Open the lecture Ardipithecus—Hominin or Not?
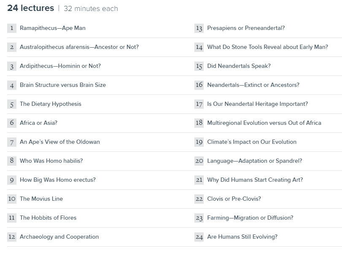 pos(60,66)
